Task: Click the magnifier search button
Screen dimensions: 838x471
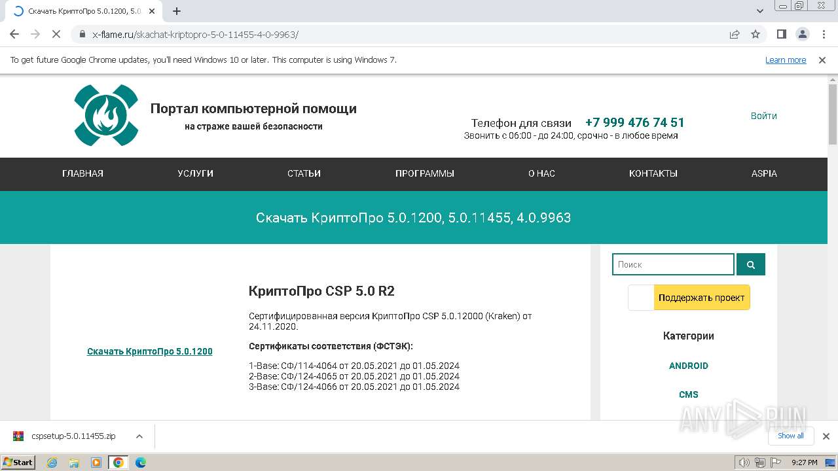Action: click(x=751, y=264)
